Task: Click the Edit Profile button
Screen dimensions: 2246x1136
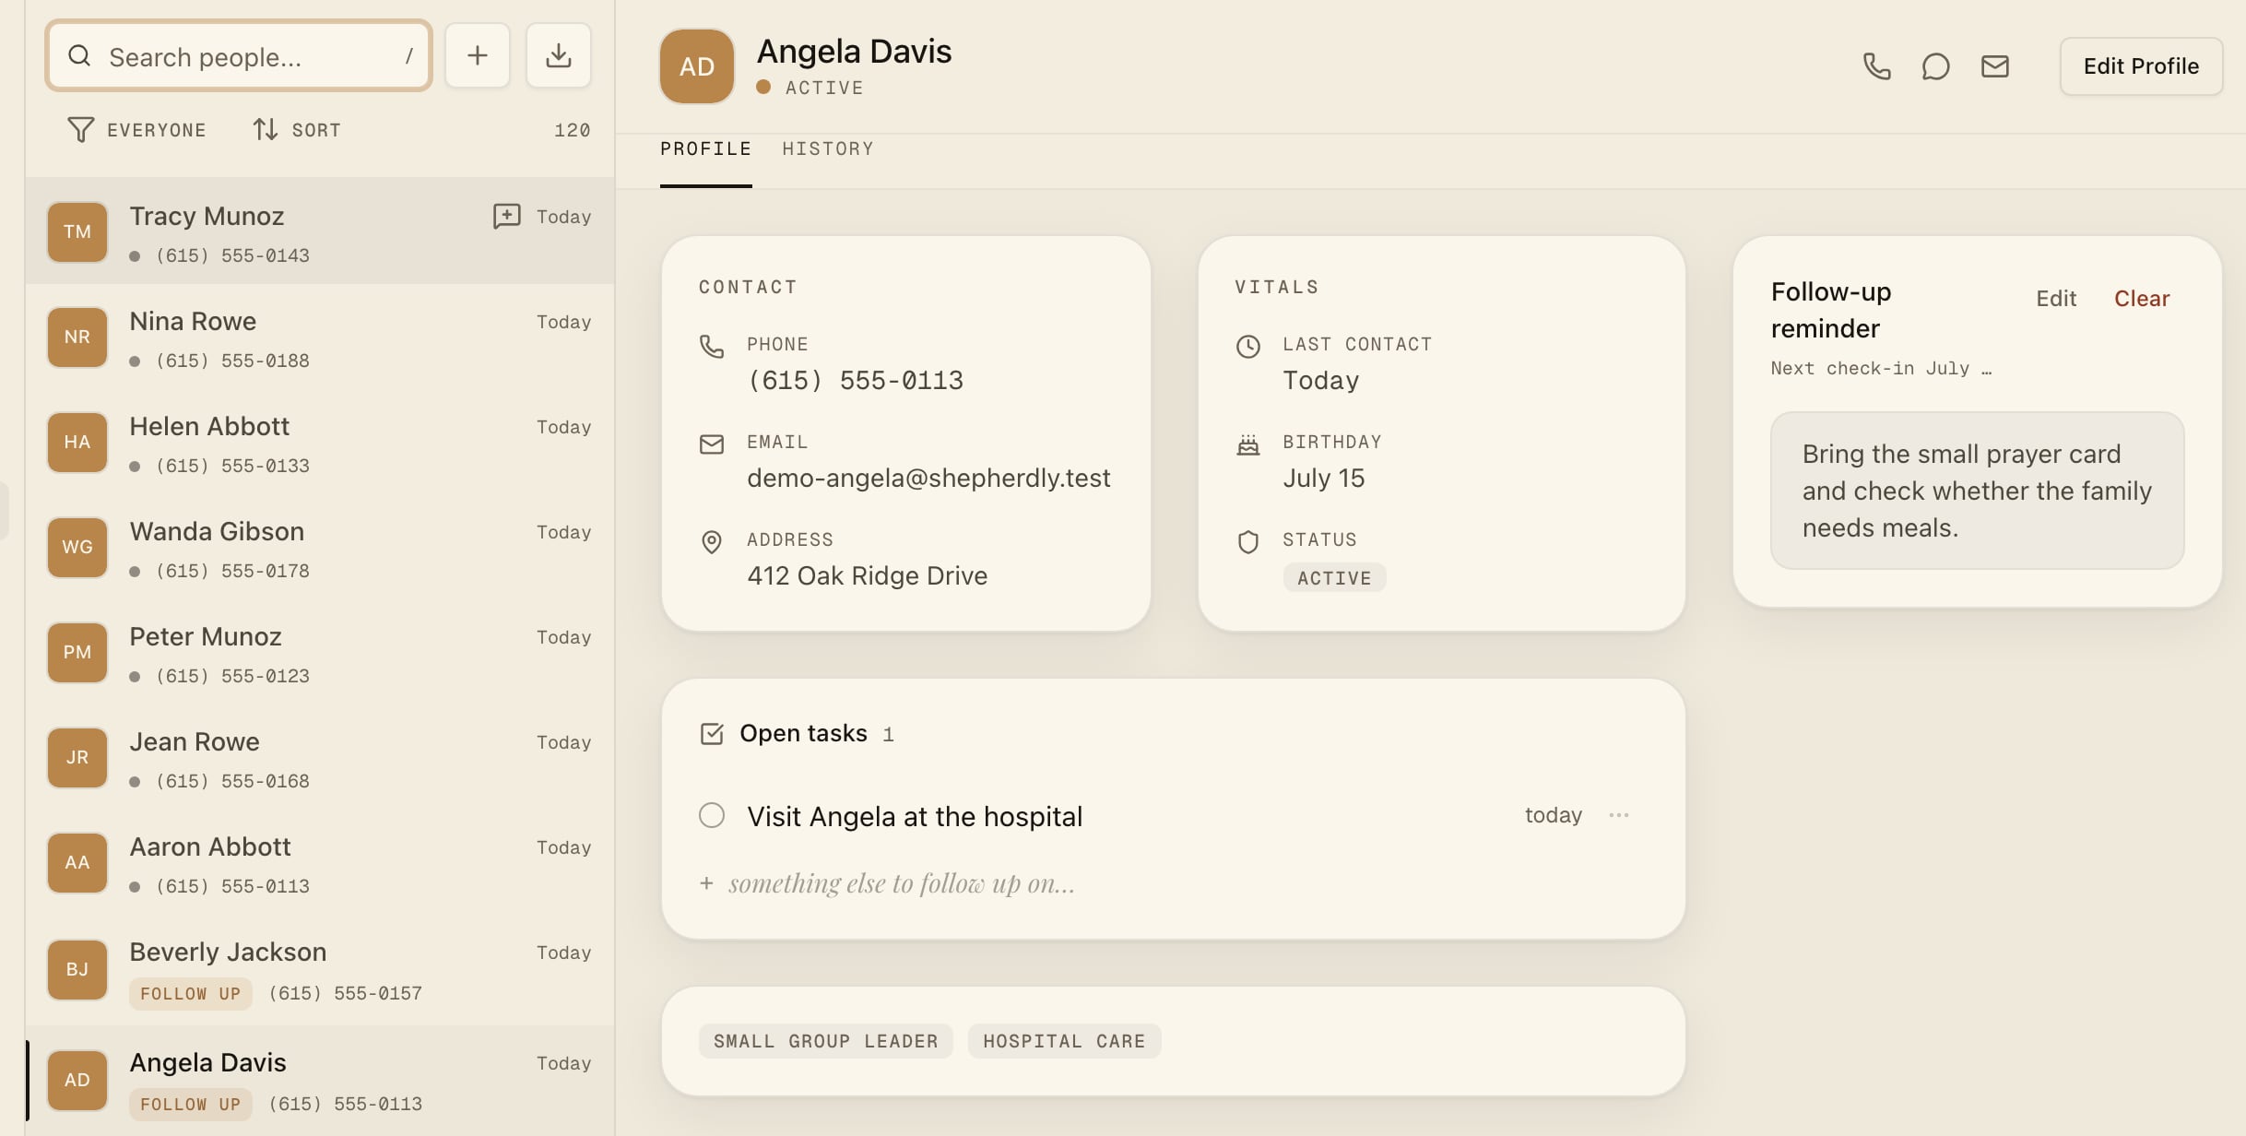Action: click(2141, 66)
